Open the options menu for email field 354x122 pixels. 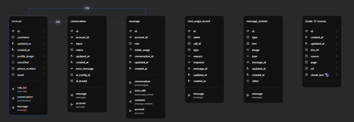pyautogui.click(x=43, y=75)
